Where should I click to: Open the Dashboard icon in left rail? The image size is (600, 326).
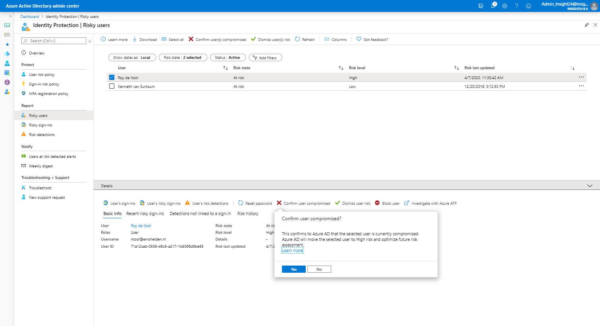pos(7,25)
